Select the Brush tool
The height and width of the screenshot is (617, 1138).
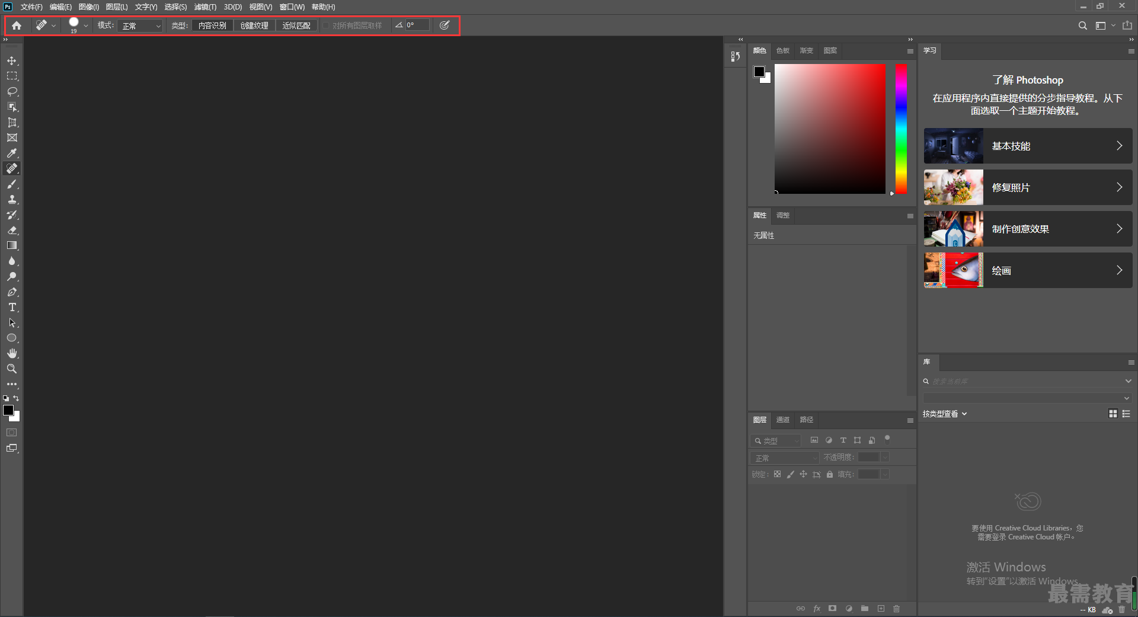(x=12, y=184)
